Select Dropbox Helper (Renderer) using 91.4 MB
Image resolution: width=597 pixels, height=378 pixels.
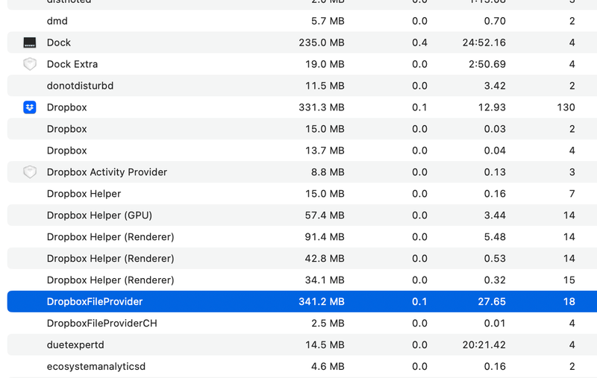(x=302, y=236)
